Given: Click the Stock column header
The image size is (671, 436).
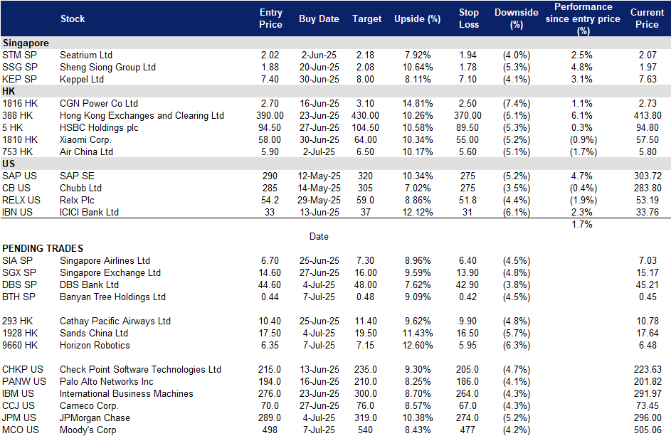Looking at the screenshot, I should 73,18.
